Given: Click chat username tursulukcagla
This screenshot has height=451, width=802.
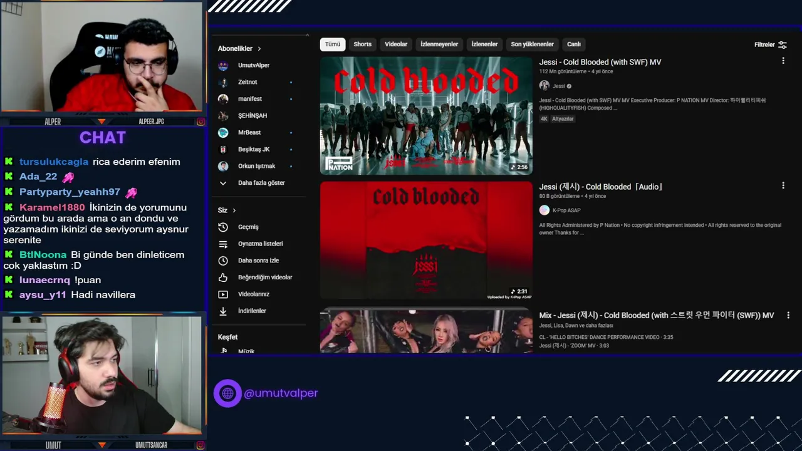Looking at the screenshot, I should pyautogui.click(x=54, y=162).
